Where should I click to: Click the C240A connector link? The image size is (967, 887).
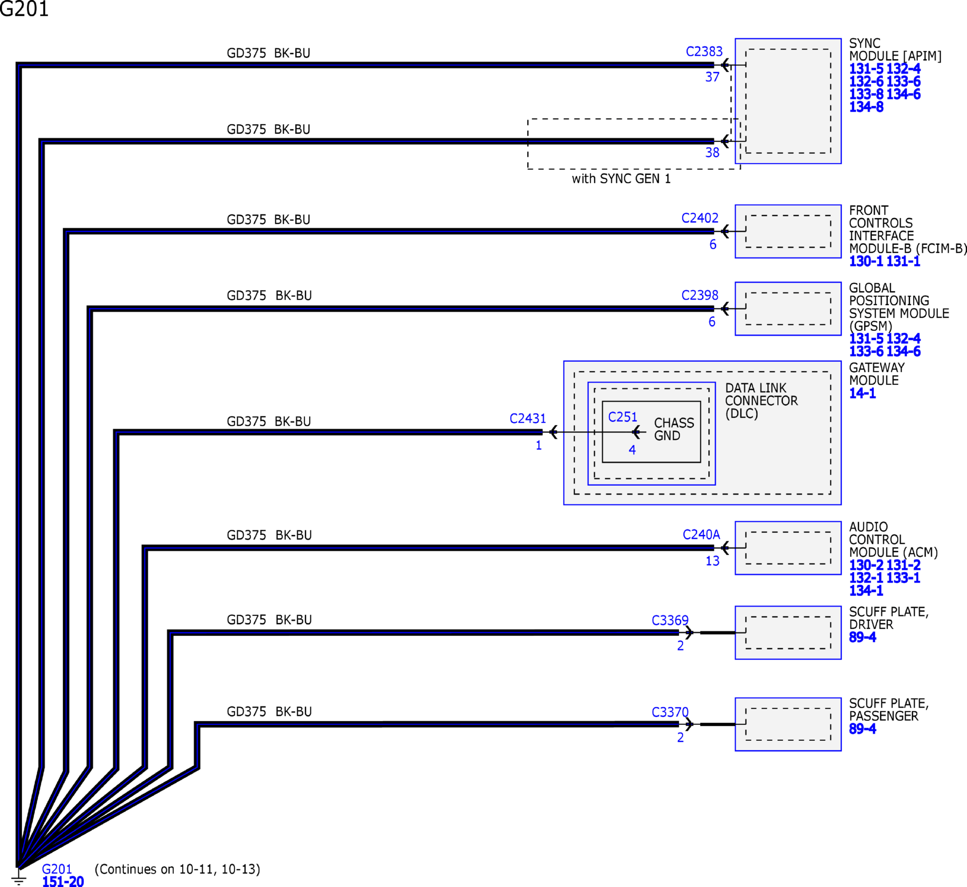point(701,535)
